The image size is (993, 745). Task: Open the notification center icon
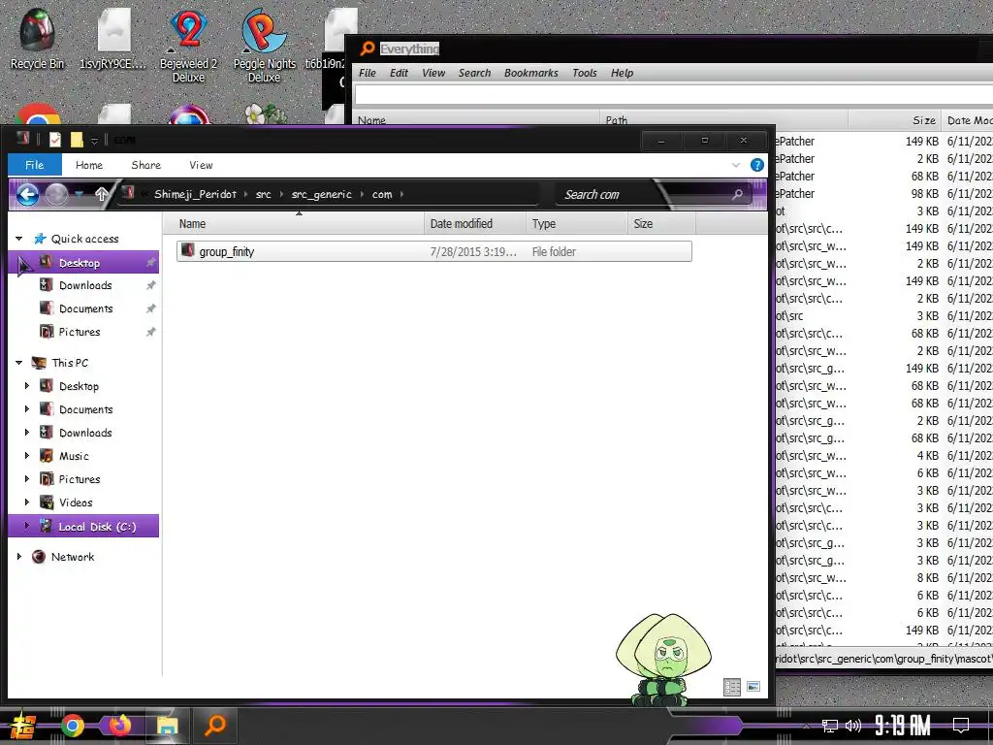tap(961, 726)
